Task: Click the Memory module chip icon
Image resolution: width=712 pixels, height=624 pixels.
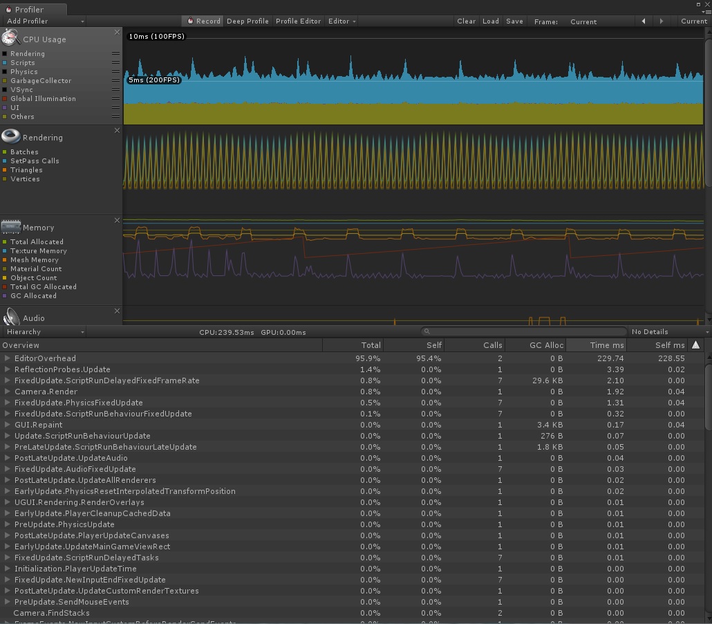Action: 10,226
